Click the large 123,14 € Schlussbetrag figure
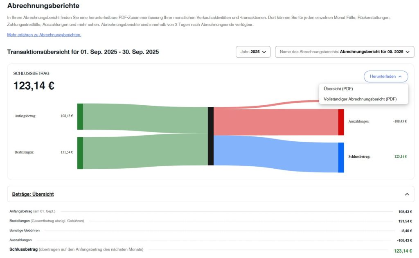Image resolution: width=419 pixels, height=258 pixels. (34, 86)
